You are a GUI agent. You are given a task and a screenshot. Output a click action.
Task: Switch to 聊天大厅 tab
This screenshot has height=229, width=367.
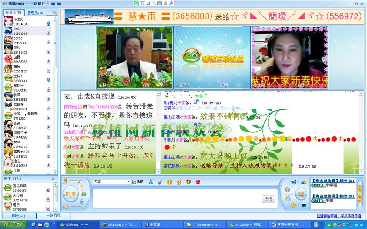(19, 215)
